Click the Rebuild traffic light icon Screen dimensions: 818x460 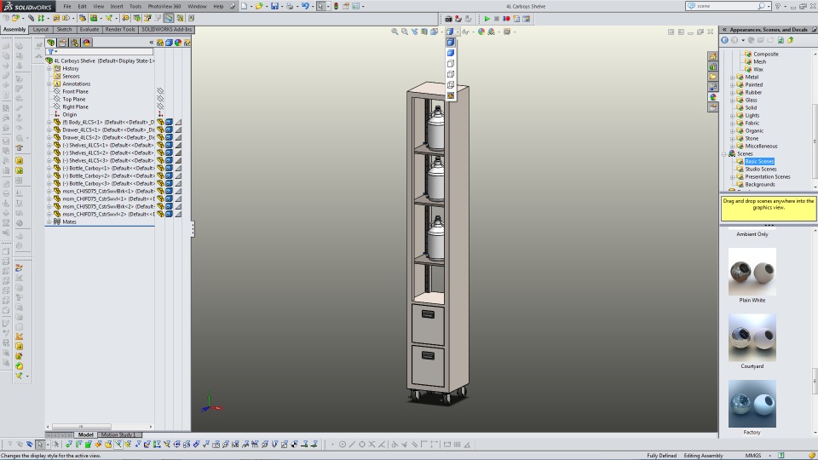click(x=336, y=6)
